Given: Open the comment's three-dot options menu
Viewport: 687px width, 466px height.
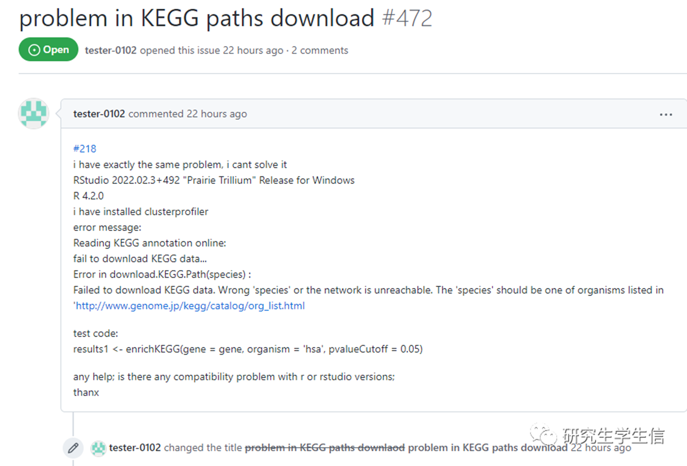Looking at the screenshot, I should (x=665, y=114).
